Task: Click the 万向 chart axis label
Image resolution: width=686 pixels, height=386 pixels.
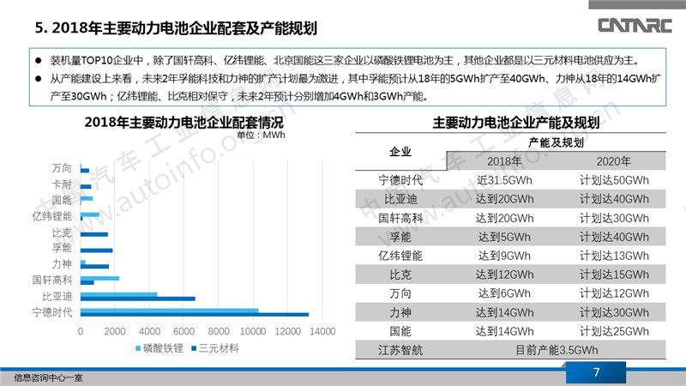Action: click(x=62, y=168)
